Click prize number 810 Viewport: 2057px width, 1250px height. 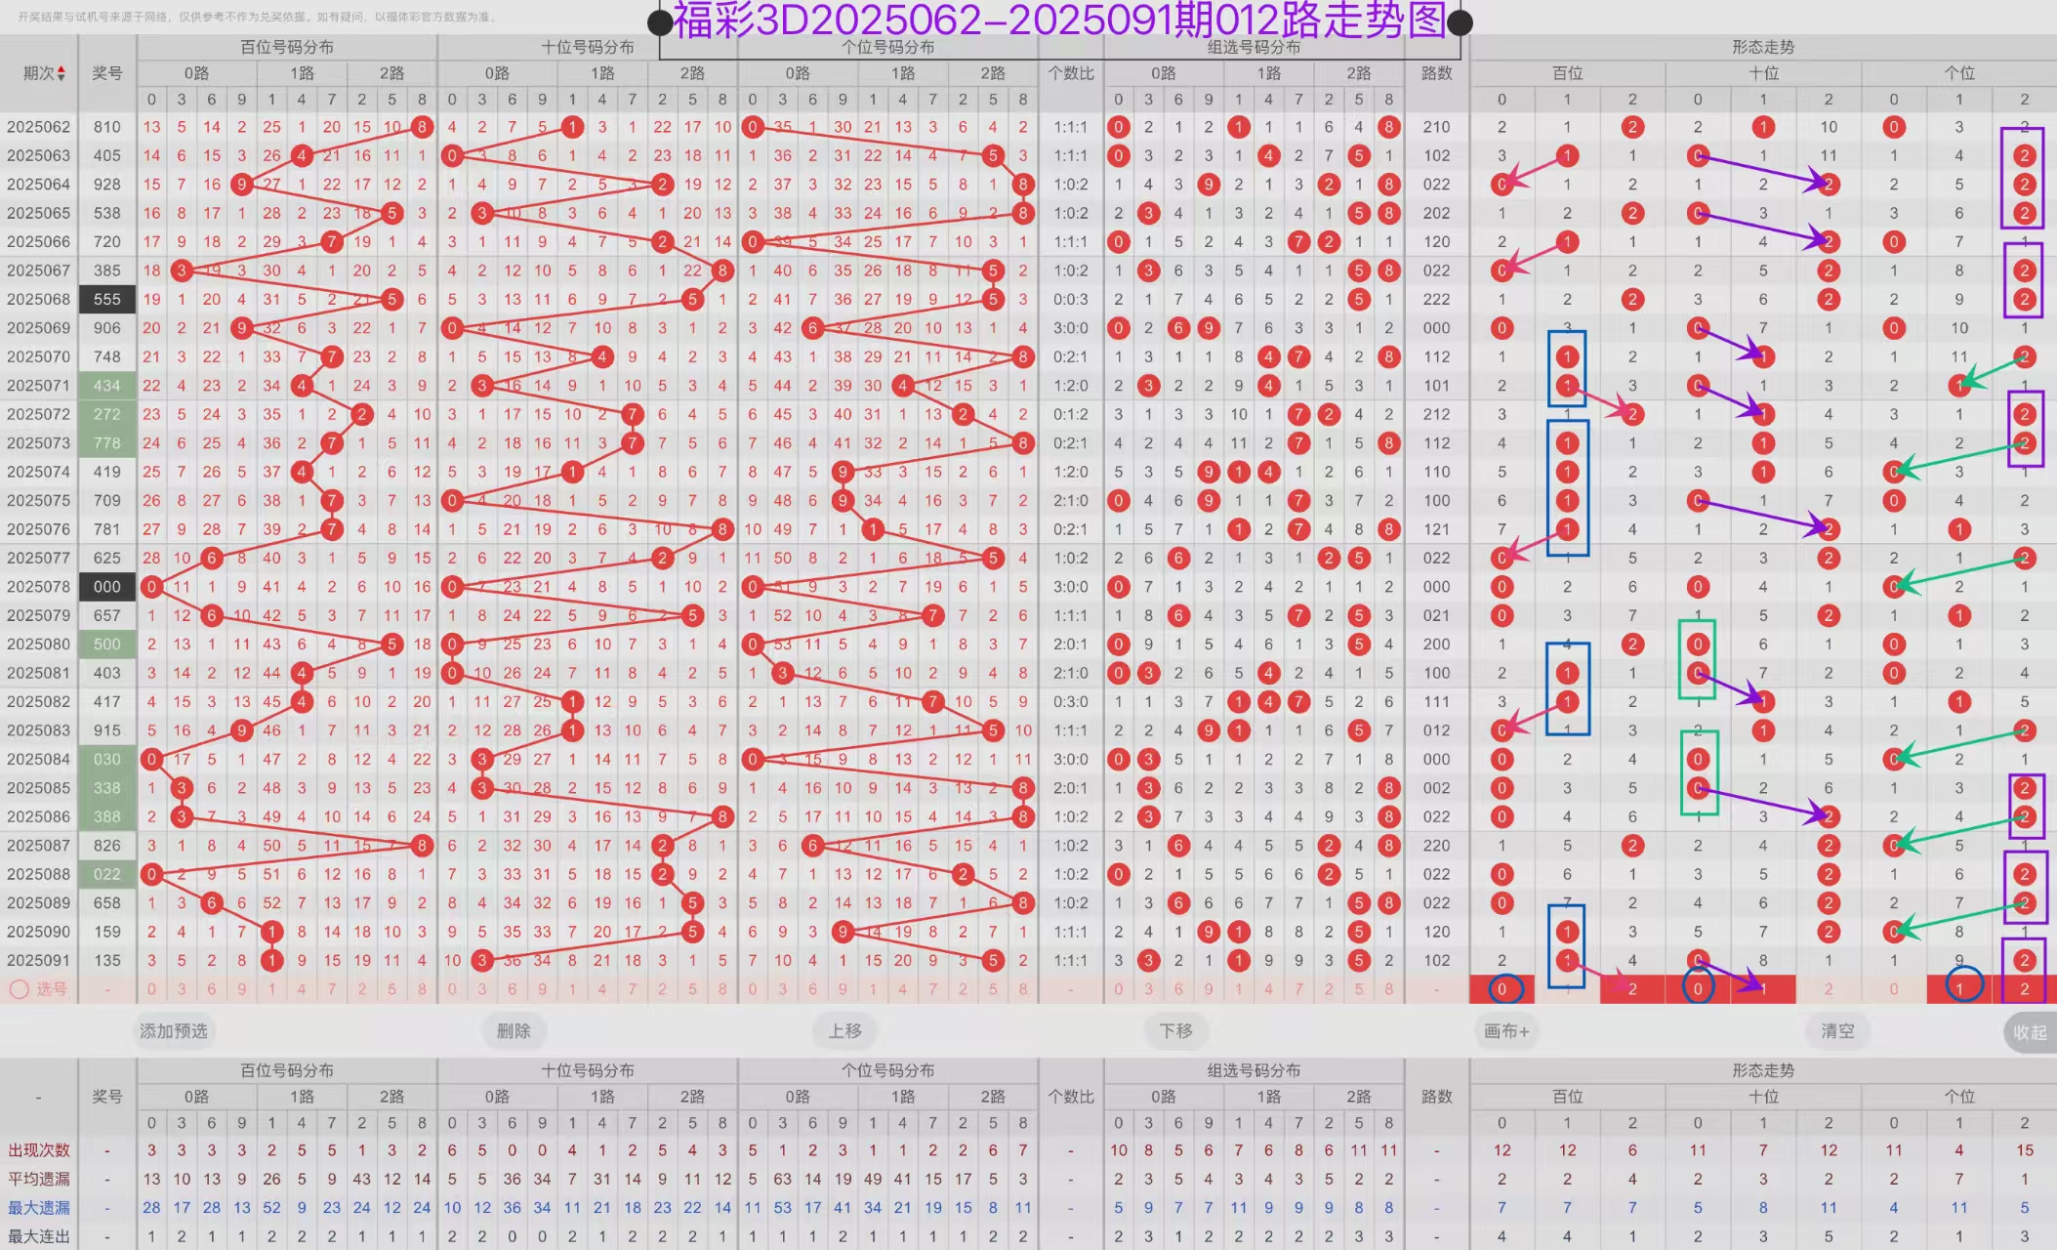point(107,127)
